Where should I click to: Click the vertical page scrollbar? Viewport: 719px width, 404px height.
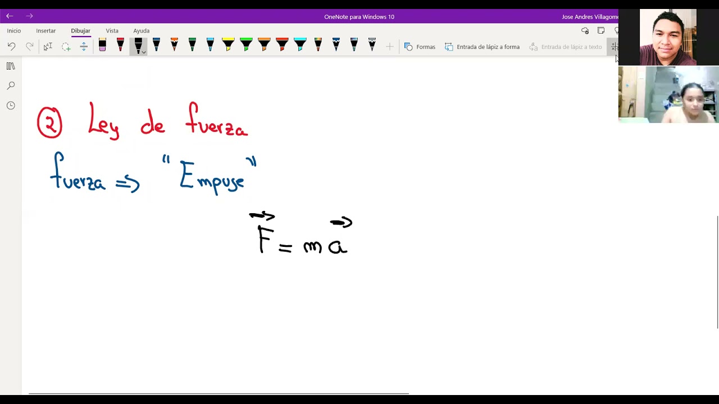pos(717,272)
